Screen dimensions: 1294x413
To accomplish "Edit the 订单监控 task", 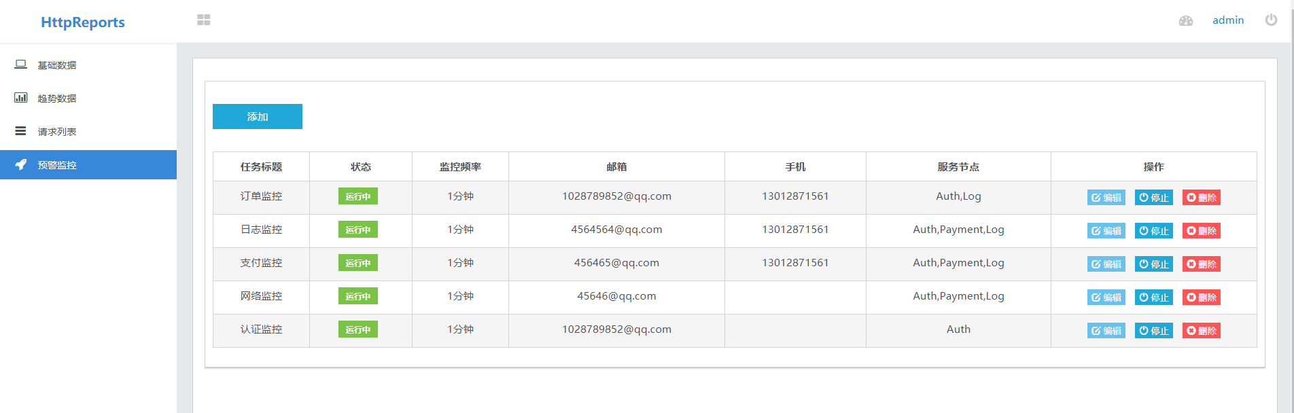I will 1106,198.
